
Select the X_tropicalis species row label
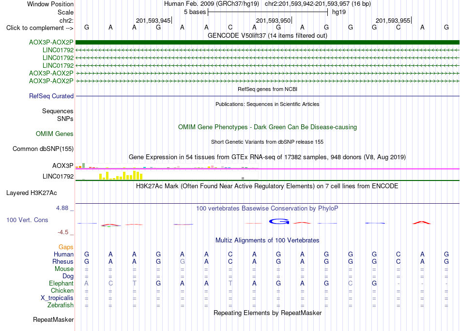pos(57,298)
